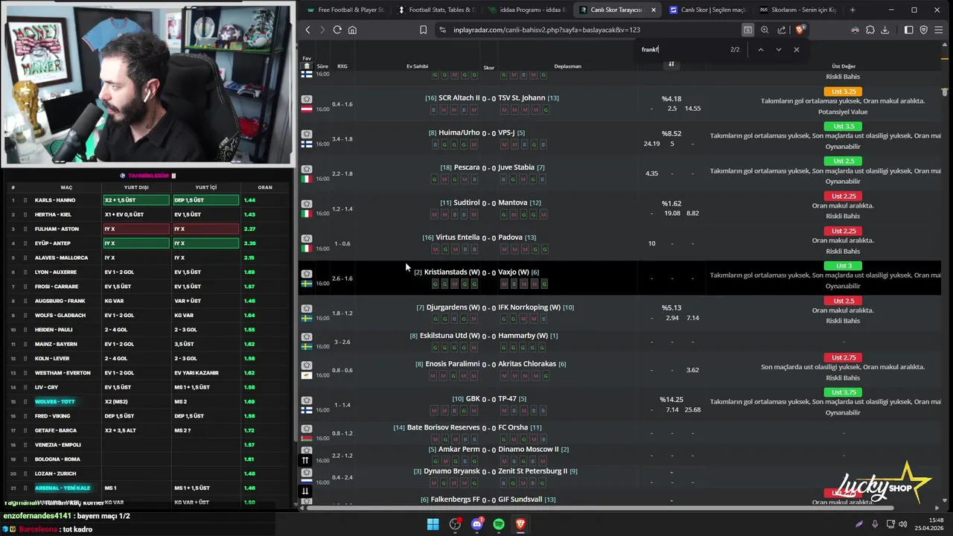Viewport: 953px width, 536px height.
Task: Favorite the Djurgardens (W) match star
Action: [306, 307]
